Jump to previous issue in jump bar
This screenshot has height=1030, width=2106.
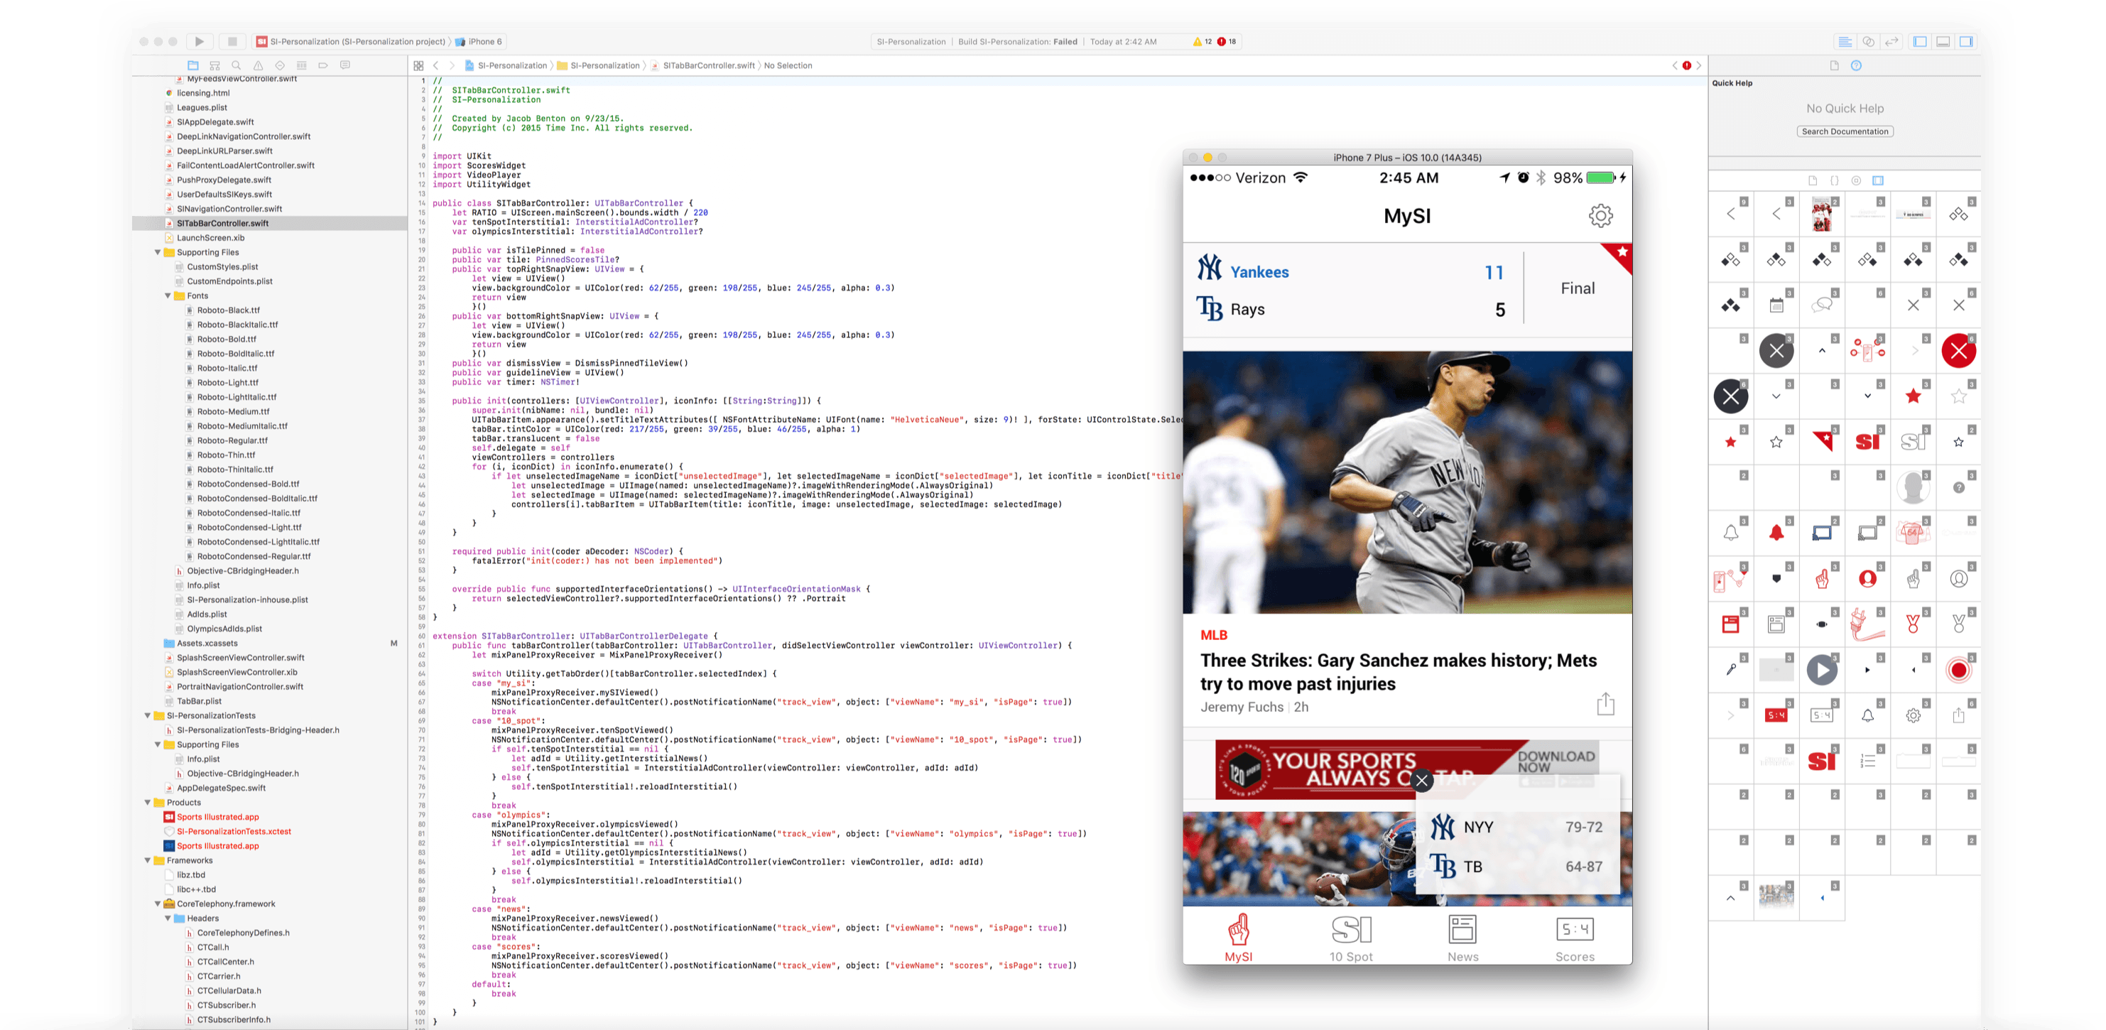click(x=1674, y=65)
